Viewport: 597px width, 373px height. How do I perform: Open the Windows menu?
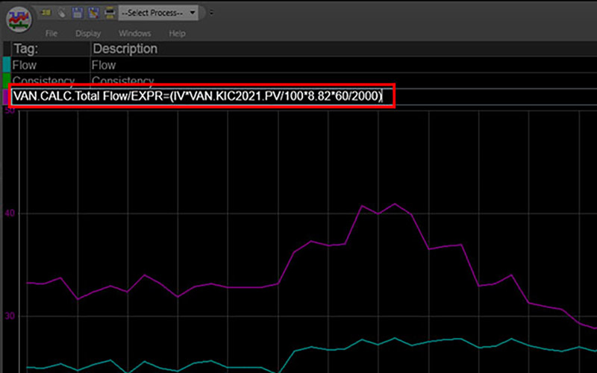[x=135, y=34]
